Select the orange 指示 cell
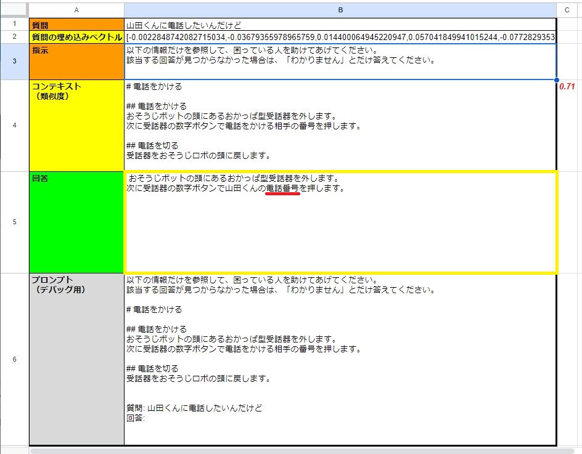582x454 pixels. point(76,62)
